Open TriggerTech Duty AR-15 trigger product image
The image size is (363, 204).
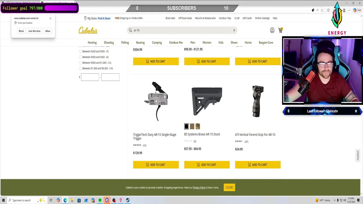click(x=156, y=101)
